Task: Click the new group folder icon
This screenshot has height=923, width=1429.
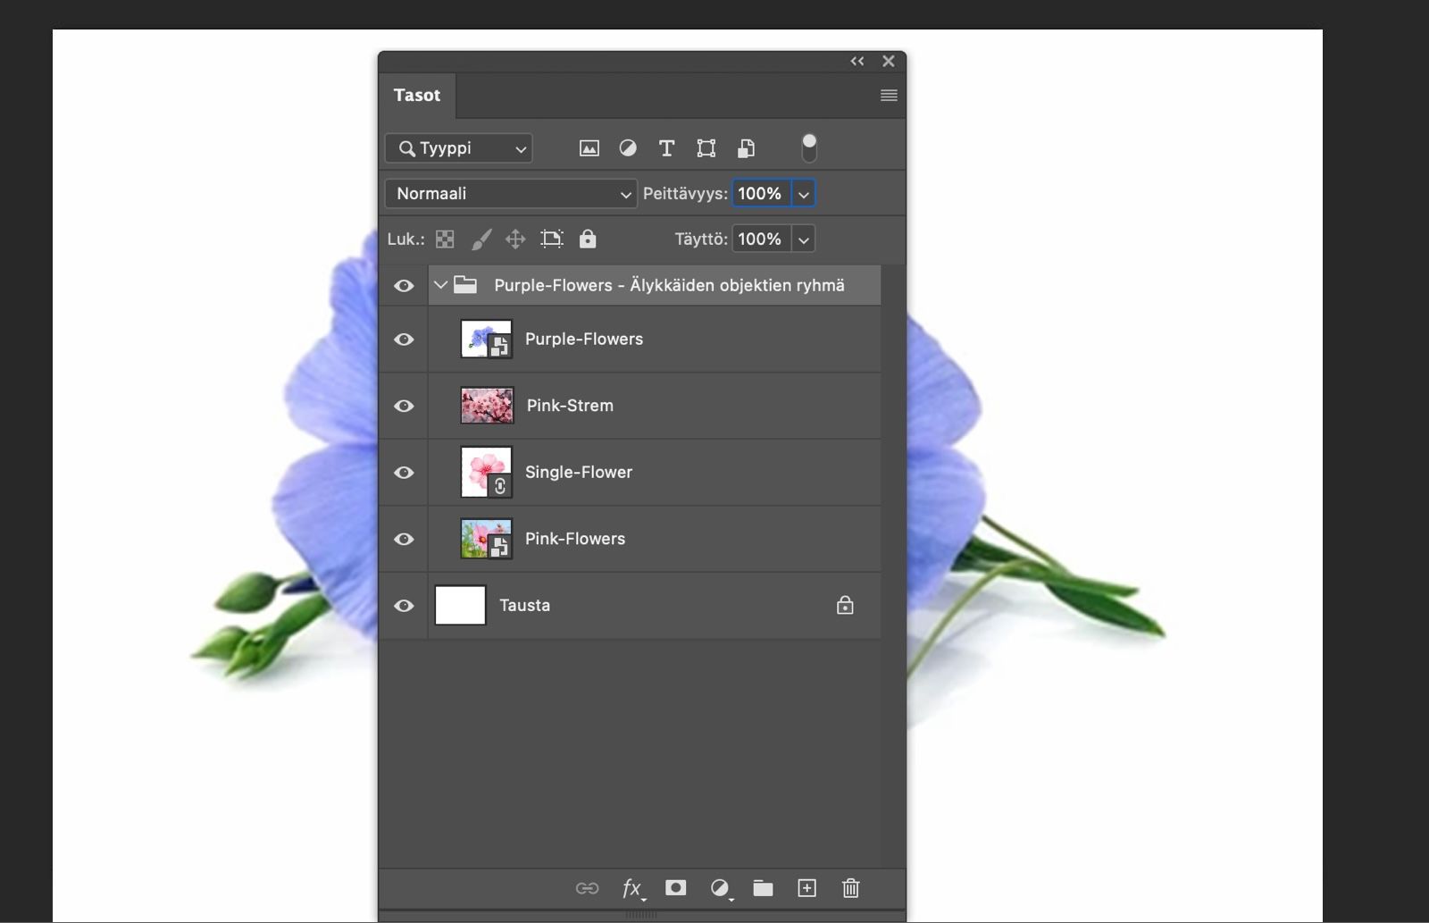Action: [763, 888]
